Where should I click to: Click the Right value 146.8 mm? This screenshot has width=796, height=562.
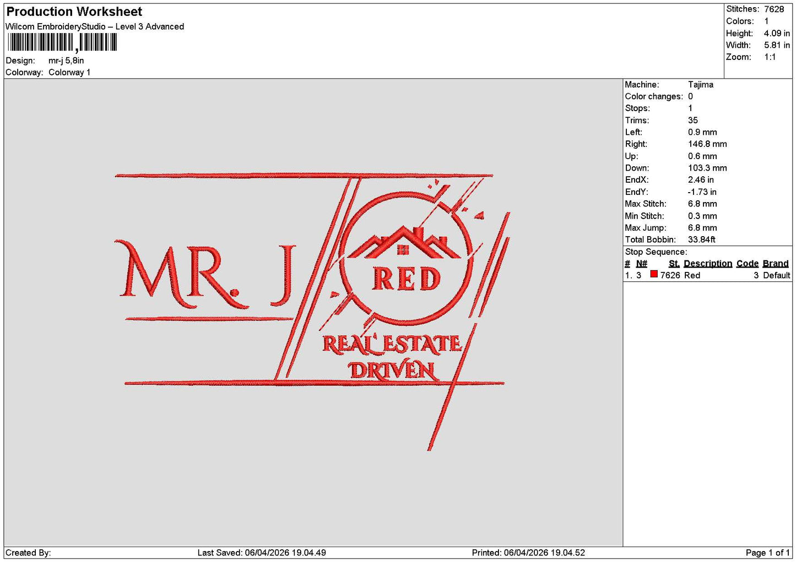707,144
